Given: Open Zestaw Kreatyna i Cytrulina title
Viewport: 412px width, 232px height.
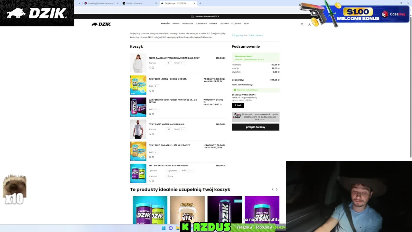Looking at the screenshot, I should (168, 166).
